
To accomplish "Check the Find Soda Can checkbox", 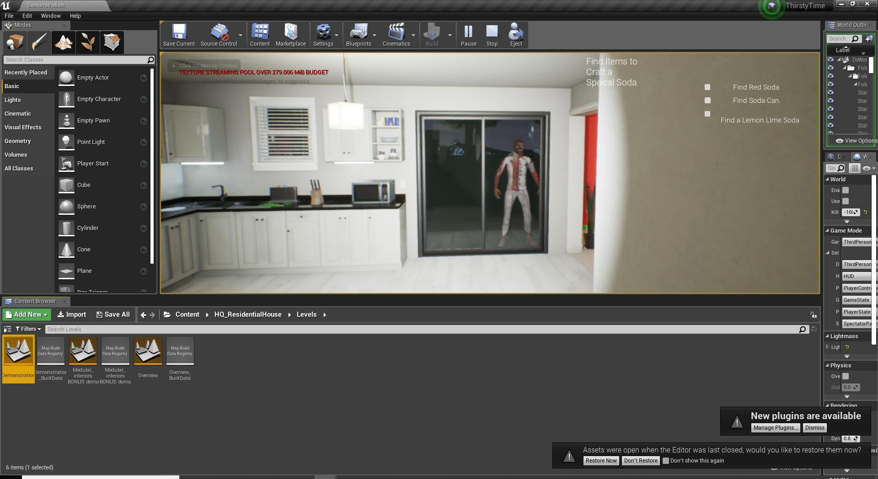I will [x=707, y=101].
